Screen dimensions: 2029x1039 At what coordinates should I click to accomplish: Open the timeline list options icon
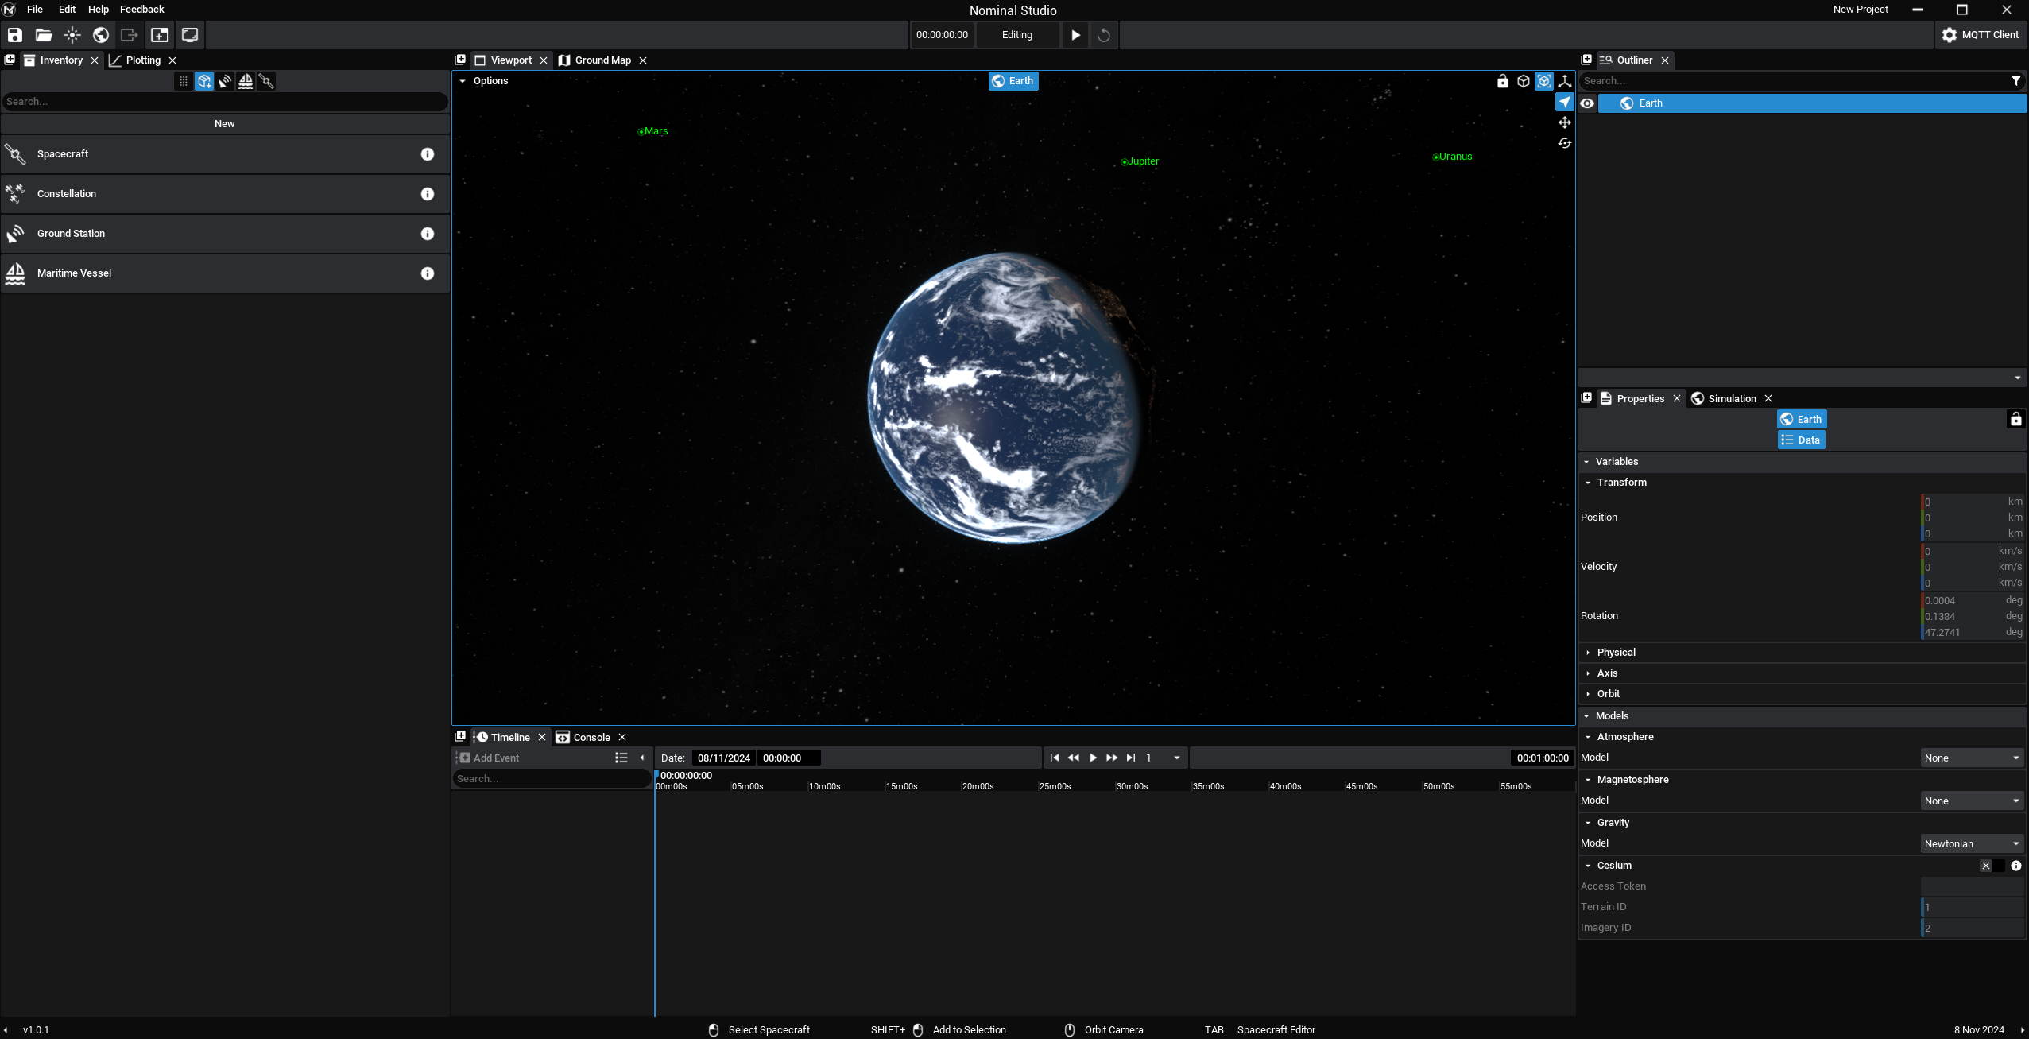[621, 758]
